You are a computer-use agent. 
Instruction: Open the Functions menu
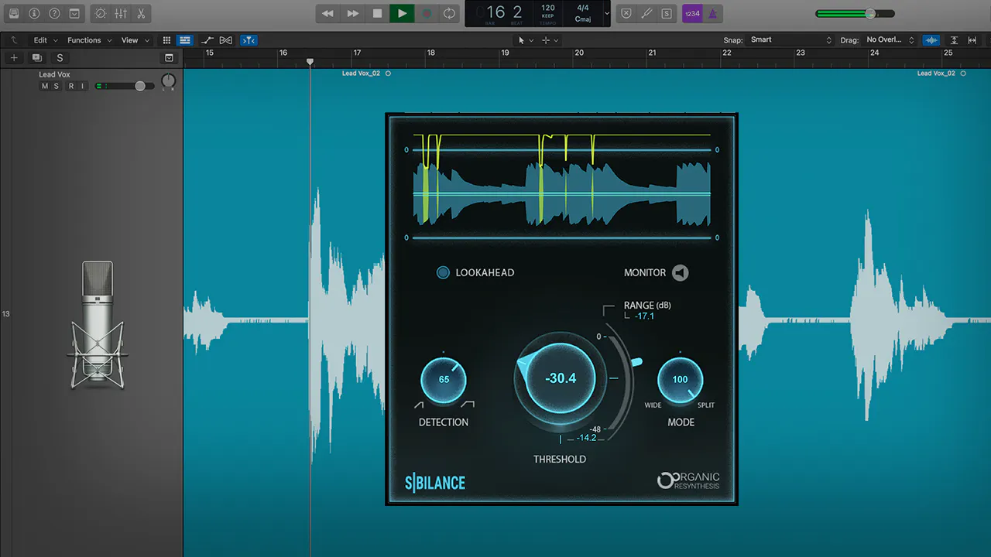click(89, 40)
